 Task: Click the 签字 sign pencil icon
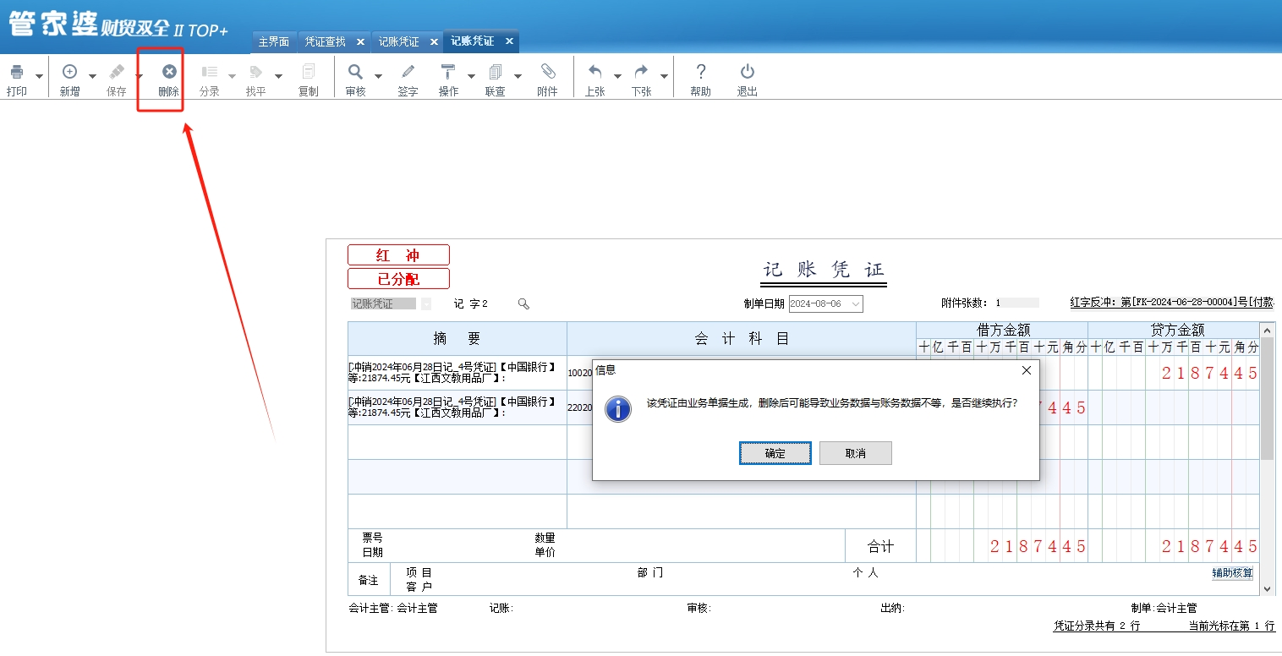coord(408,73)
